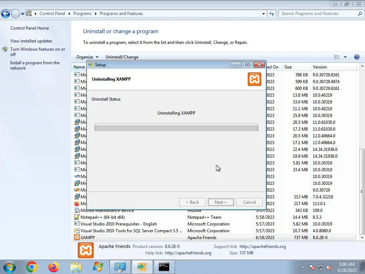Expand breadcrumb arrow after Control Panel
365x274 pixels.
(70, 14)
